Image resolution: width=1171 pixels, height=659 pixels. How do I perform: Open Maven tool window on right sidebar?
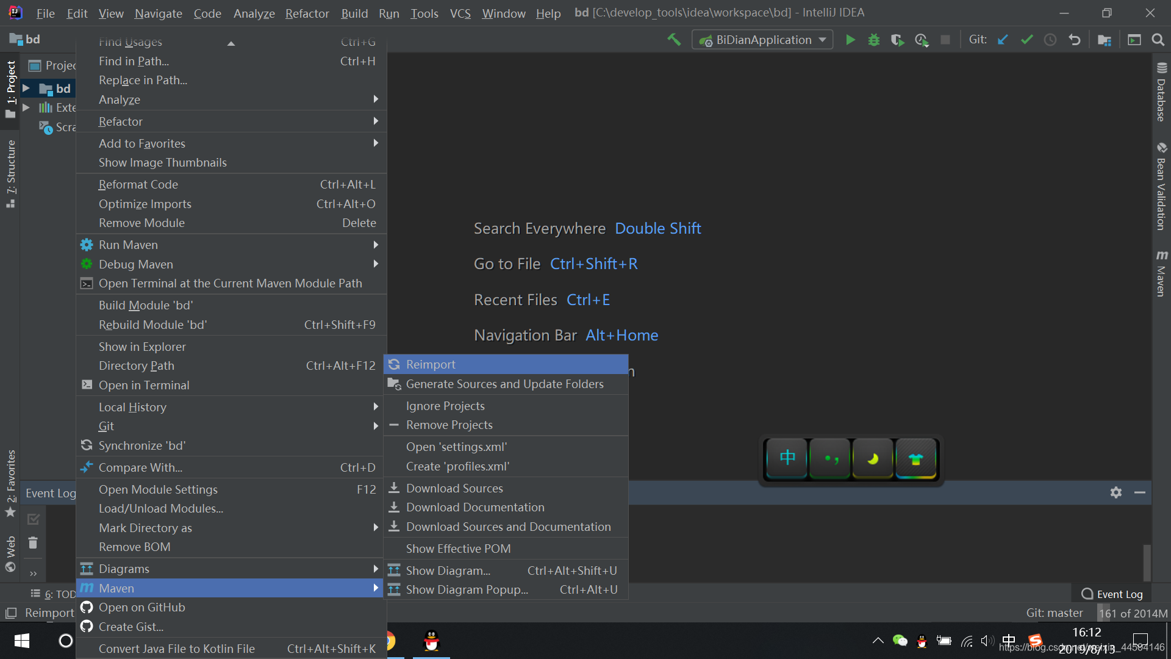click(1161, 273)
